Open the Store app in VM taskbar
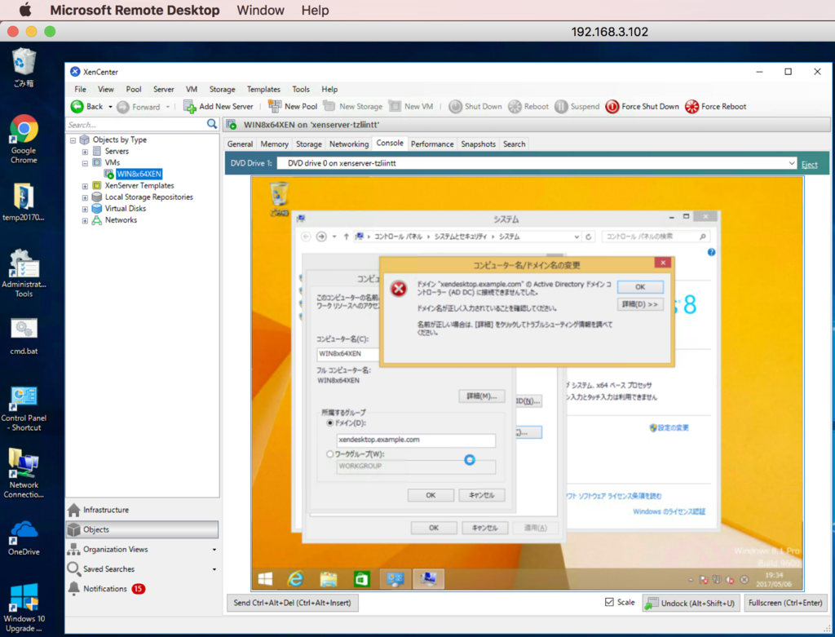835x637 pixels. pos(361,579)
